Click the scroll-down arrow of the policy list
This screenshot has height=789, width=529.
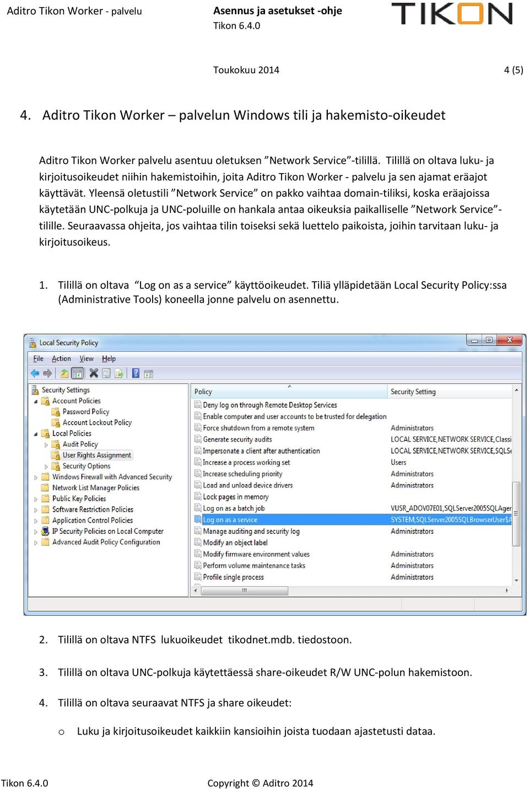516,581
